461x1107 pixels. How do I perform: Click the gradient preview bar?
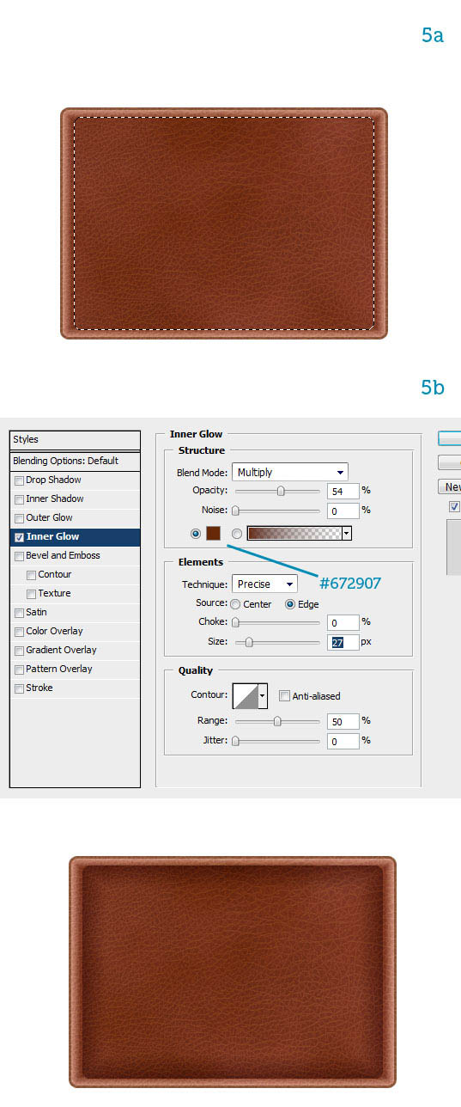[x=294, y=534]
